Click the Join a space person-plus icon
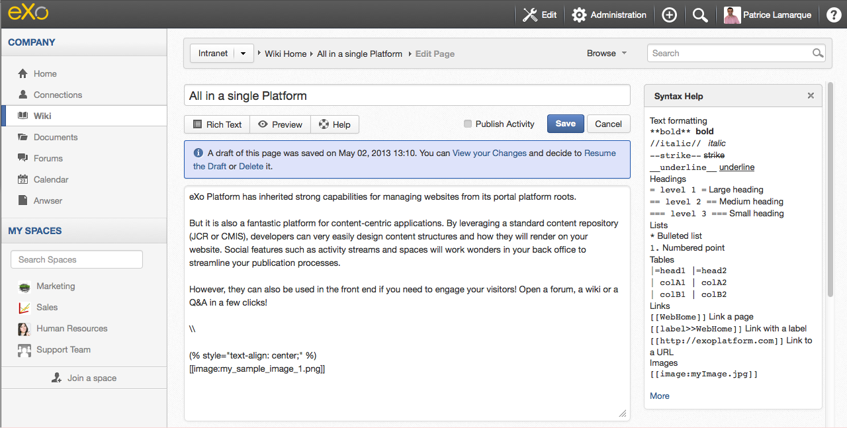The image size is (847, 428). pos(57,378)
